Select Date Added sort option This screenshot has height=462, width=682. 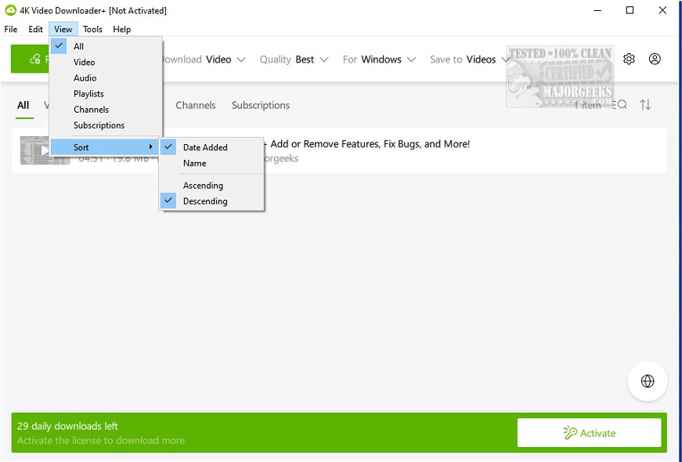211,147
